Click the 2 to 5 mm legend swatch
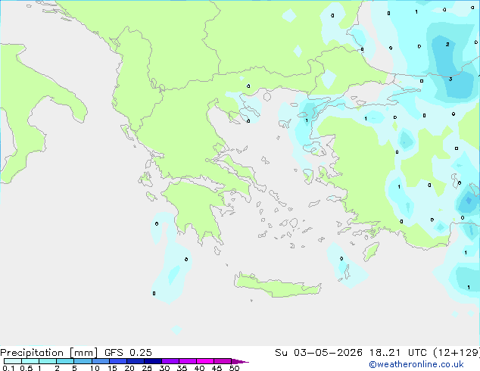The width and height of the screenshot is (480, 371). pos(65,361)
